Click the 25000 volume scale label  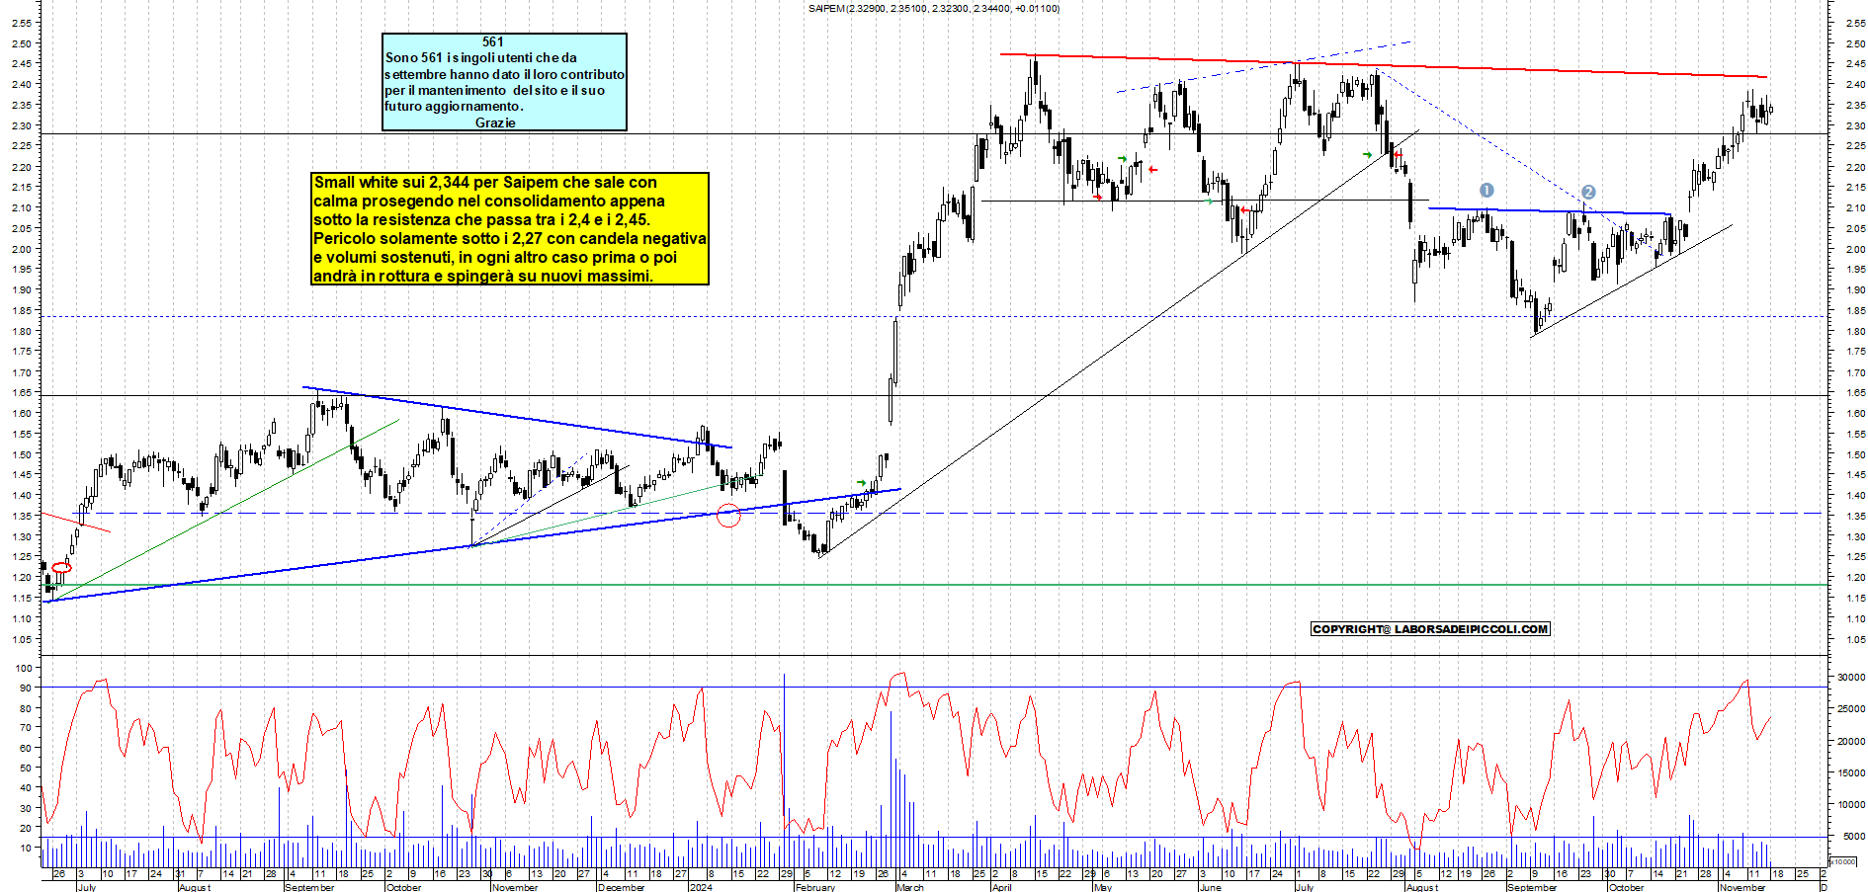pyautogui.click(x=1850, y=709)
